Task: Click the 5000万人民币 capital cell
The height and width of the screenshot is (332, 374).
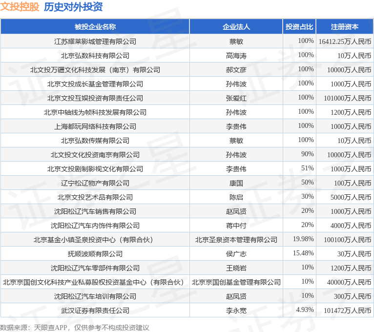Action: (345, 197)
